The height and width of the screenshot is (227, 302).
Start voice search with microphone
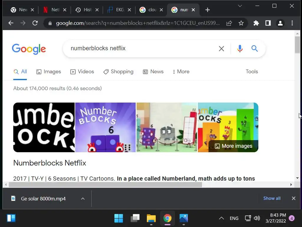240,49
